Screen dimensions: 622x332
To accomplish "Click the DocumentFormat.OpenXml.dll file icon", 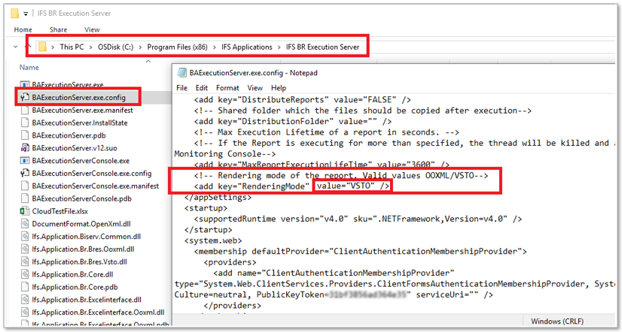I will tap(24, 224).
